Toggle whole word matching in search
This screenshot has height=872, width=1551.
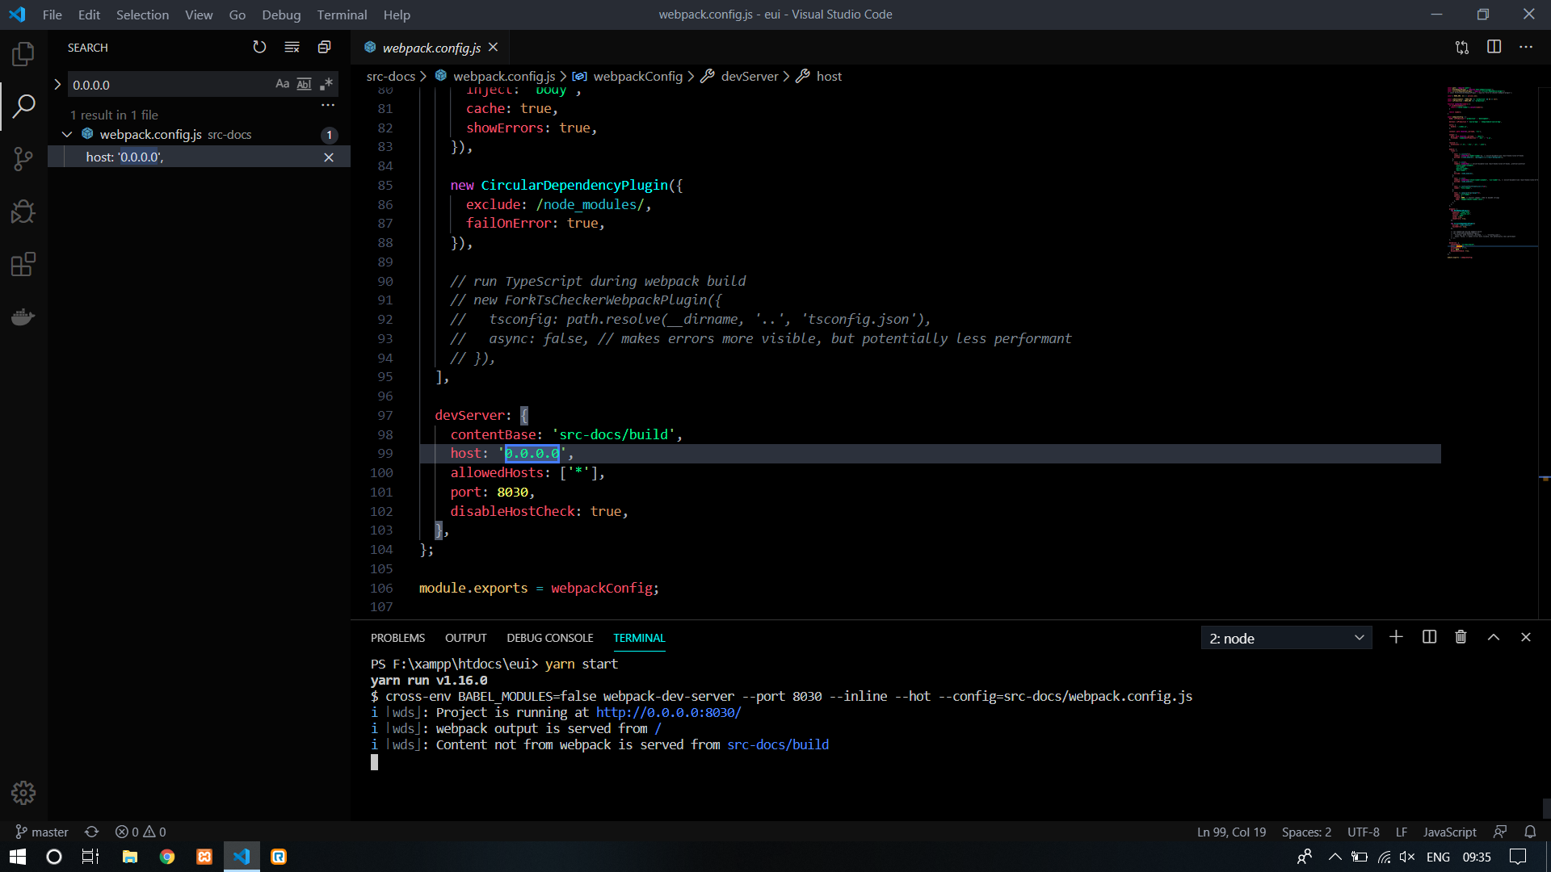pyautogui.click(x=304, y=84)
